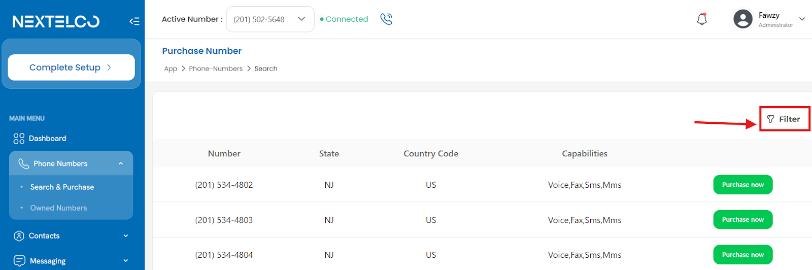Expand the Messaging menu chevron
This screenshot has height=270, width=812.
pos(126,261)
